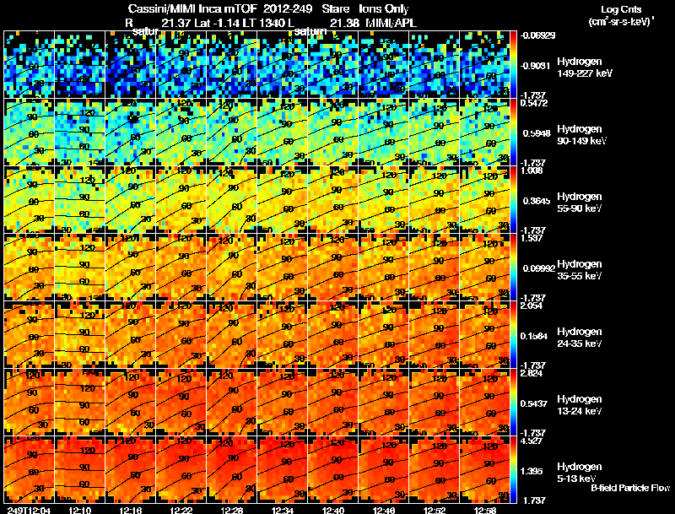This screenshot has height=514, width=675.
Task: Click the '12:40' time axis label
Action: tap(332, 510)
